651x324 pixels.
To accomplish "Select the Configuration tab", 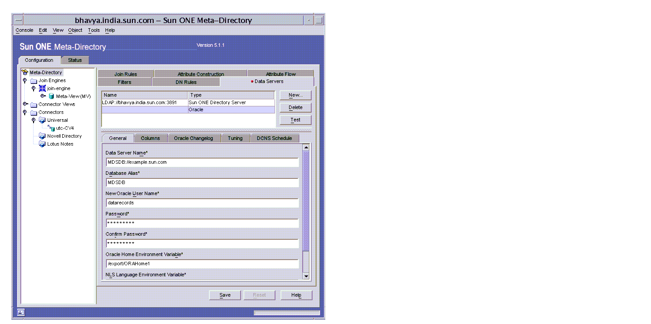I will [39, 60].
